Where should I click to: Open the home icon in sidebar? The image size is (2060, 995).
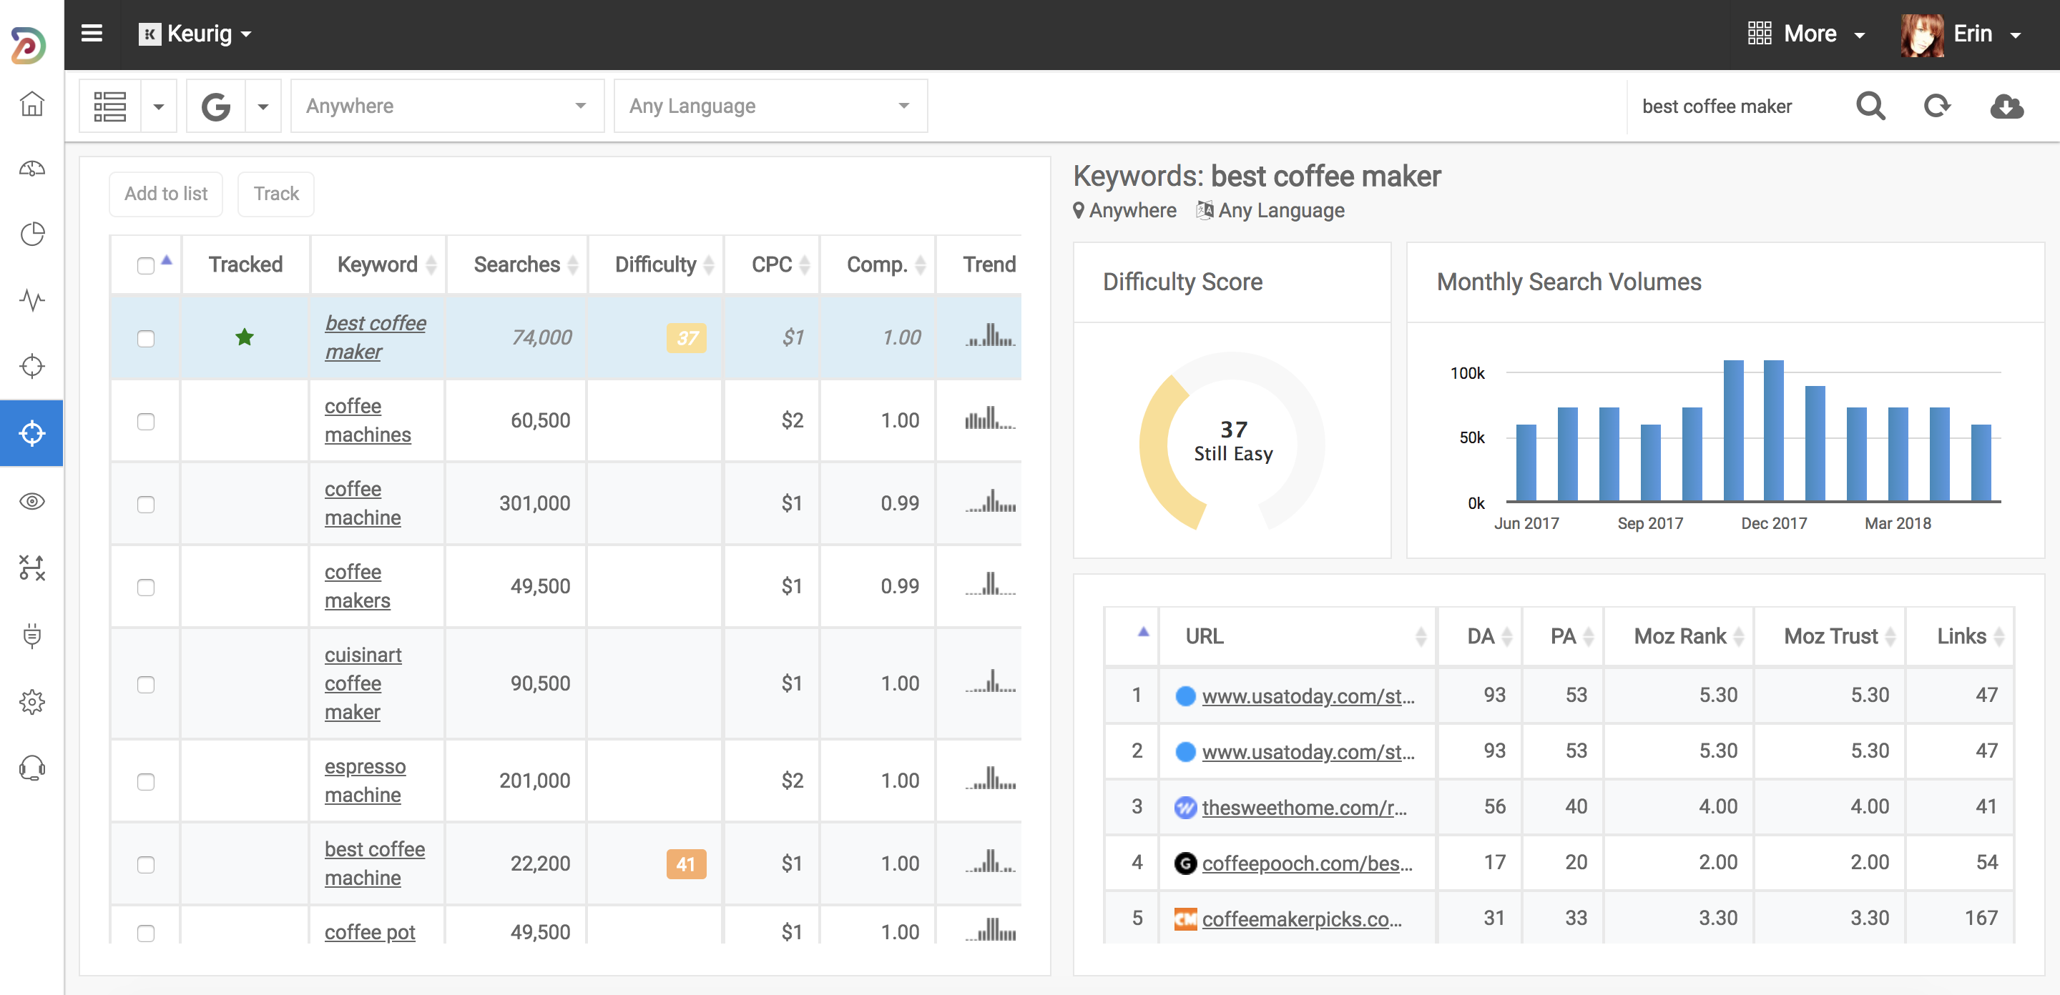point(32,104)
